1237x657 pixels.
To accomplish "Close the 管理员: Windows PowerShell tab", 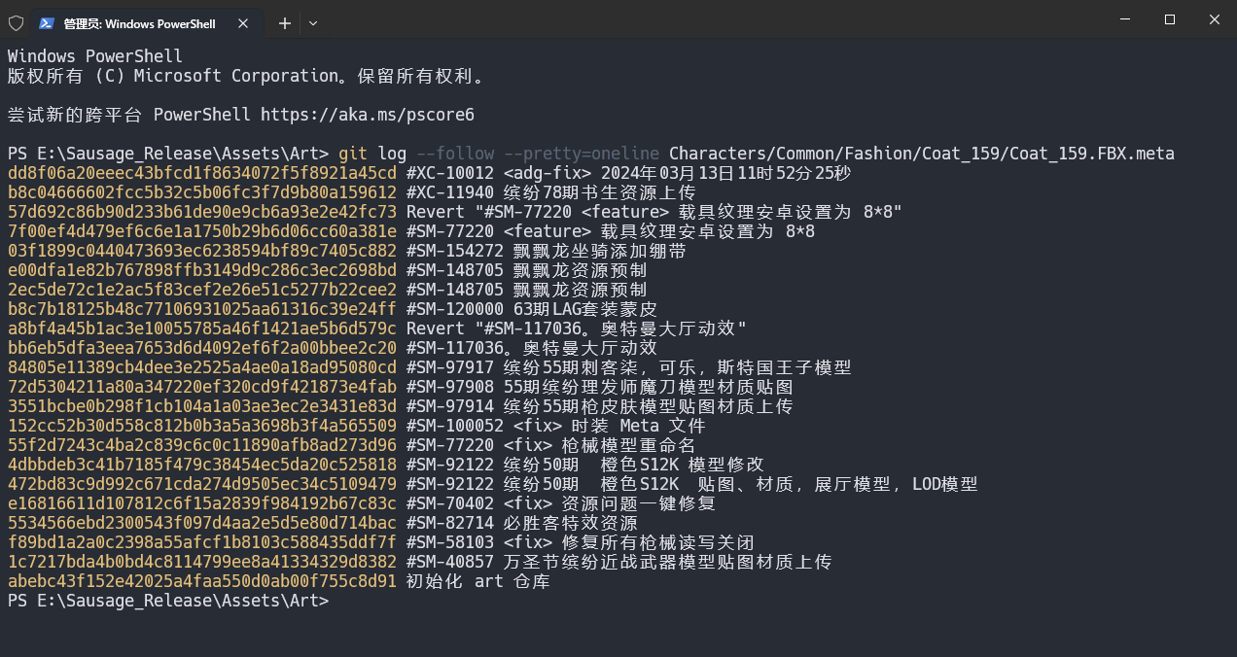I will 243,22.
